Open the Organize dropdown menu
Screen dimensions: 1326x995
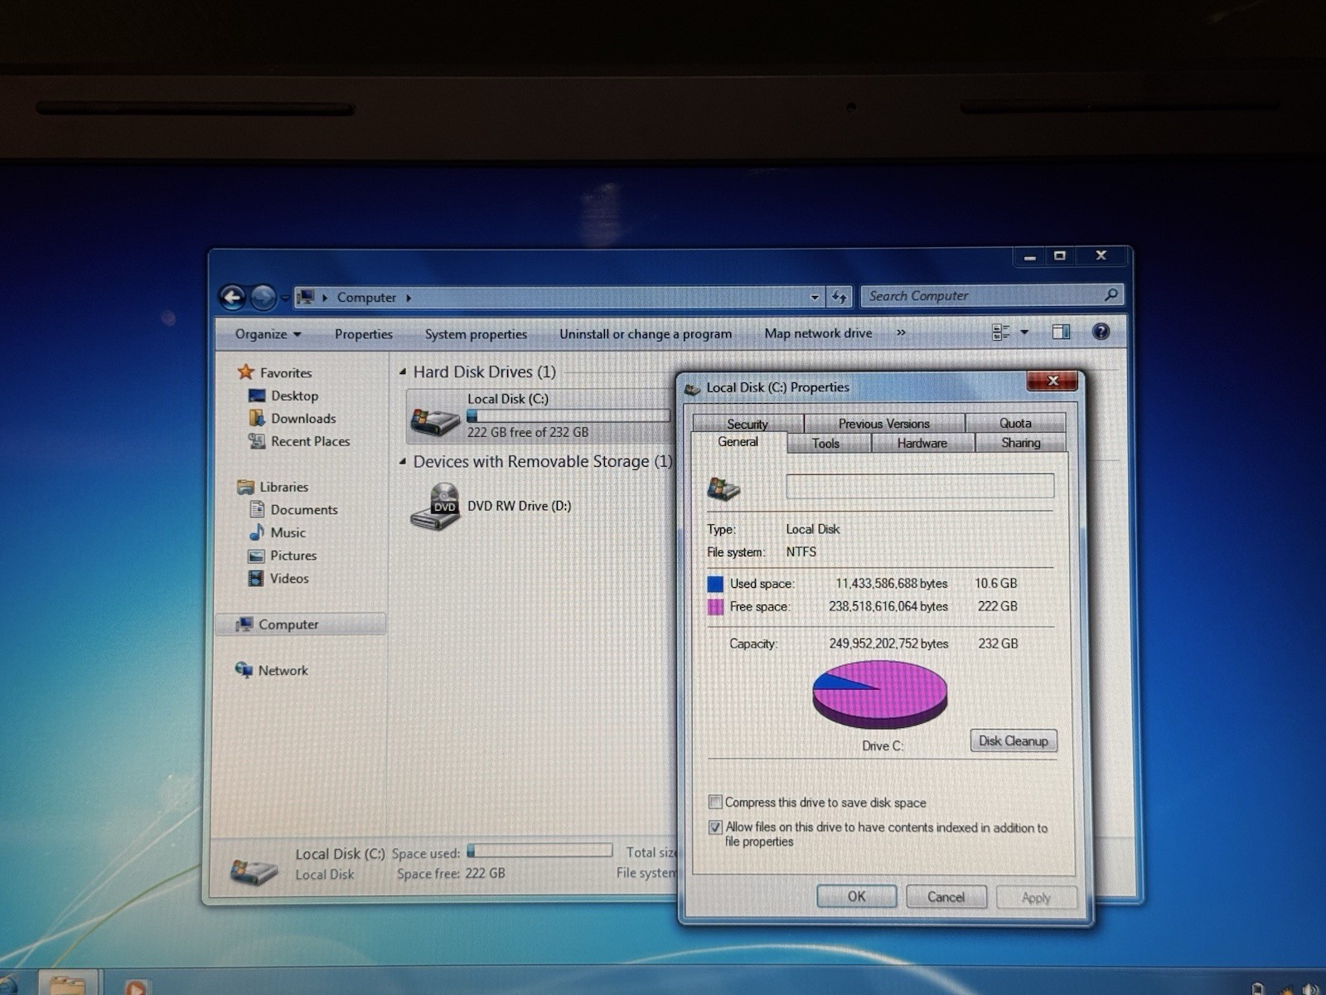point(268,334)
